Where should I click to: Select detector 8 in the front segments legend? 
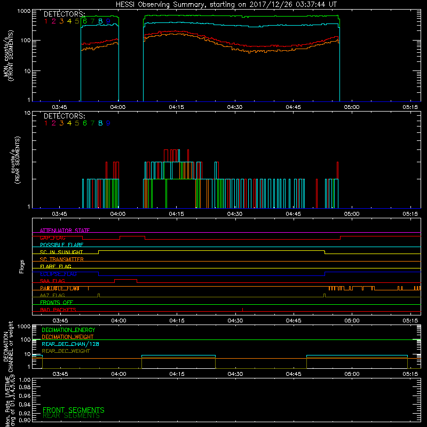coord(100,21)
